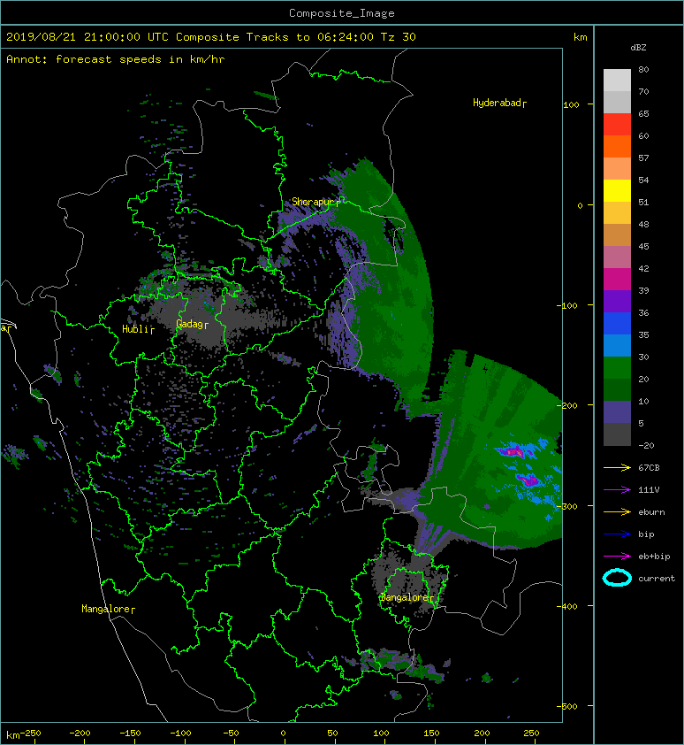684x745 pixels.
Task: Click the 36 dBZ blue swatch
Action: pyautogui.click(x=617, y=323)
